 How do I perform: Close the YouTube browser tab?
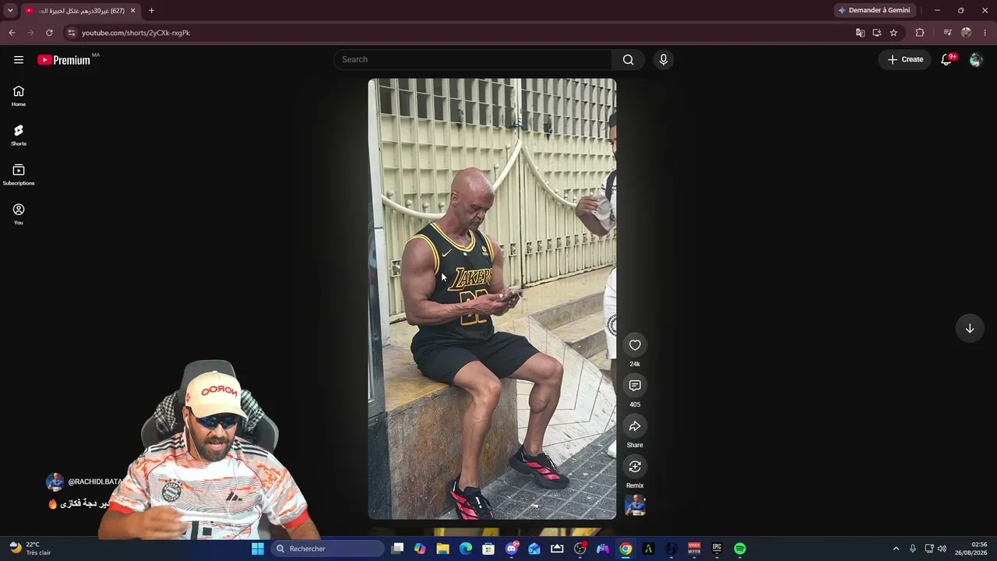point(132,11)
